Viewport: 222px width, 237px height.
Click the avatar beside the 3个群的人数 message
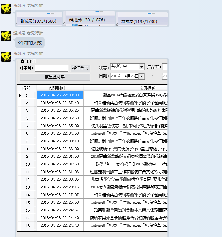click(x=6, y=36)
